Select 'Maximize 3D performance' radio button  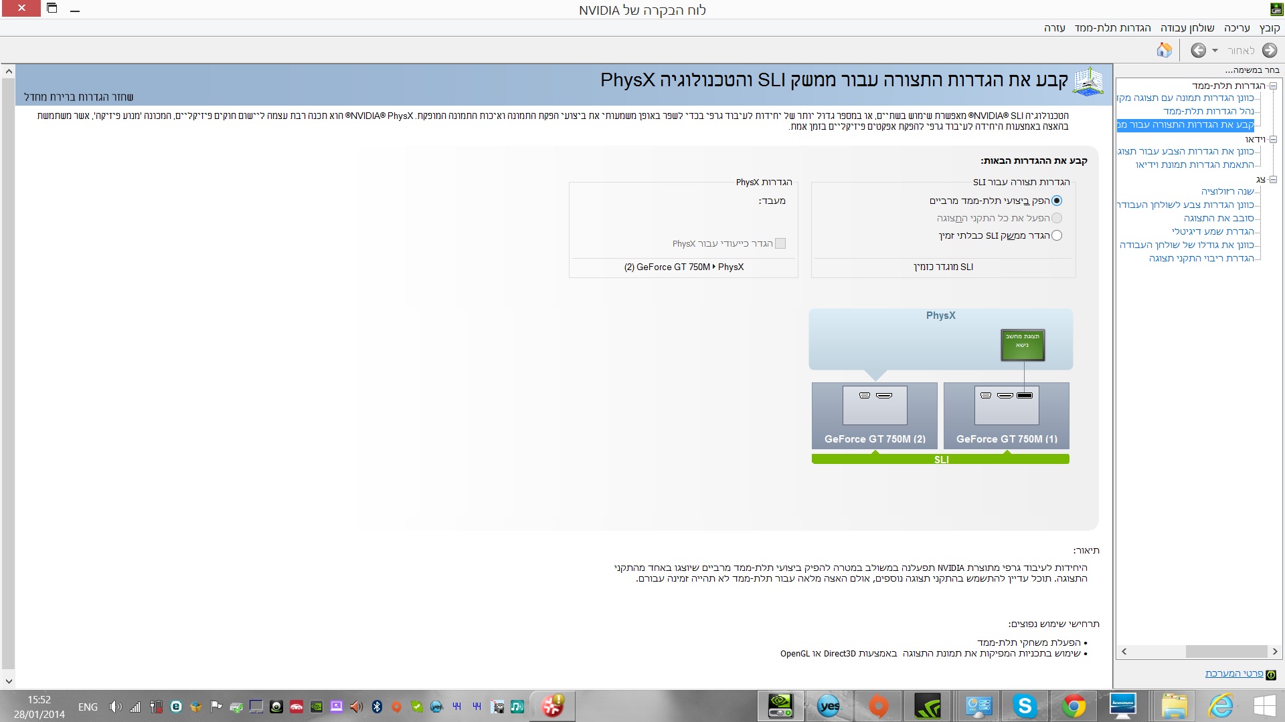pos(1057,201)
